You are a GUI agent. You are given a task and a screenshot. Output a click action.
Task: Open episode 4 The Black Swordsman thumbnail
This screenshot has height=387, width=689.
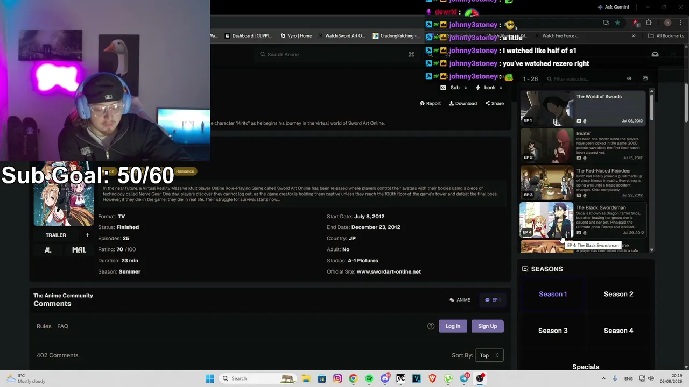[x=547, y=219]
